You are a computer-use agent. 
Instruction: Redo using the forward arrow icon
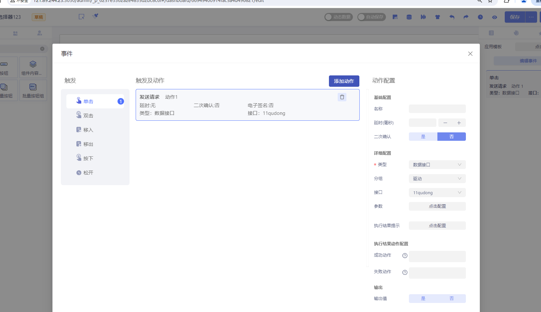[466, 17]
